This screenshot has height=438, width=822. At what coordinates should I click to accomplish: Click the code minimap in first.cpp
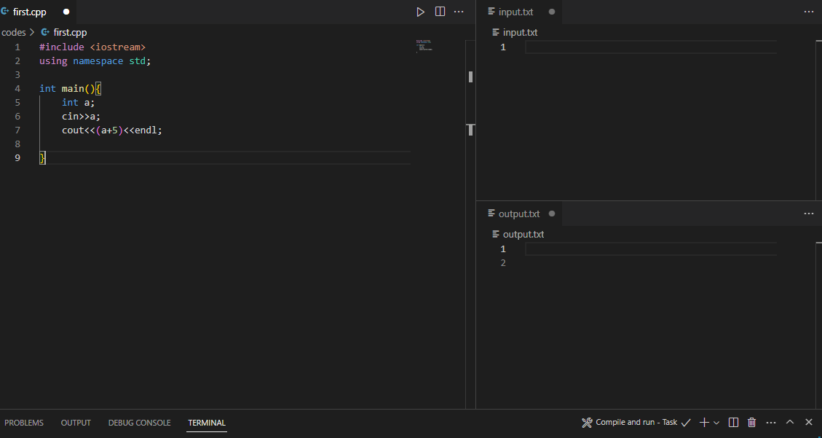tap(424, 45)
